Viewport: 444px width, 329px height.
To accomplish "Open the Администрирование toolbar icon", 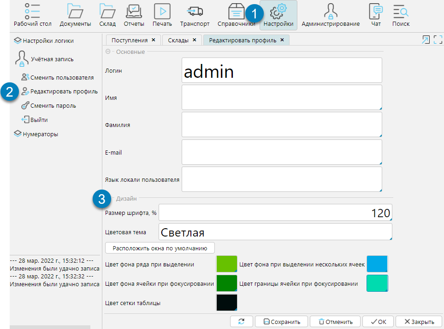I will tap(330, 15).
